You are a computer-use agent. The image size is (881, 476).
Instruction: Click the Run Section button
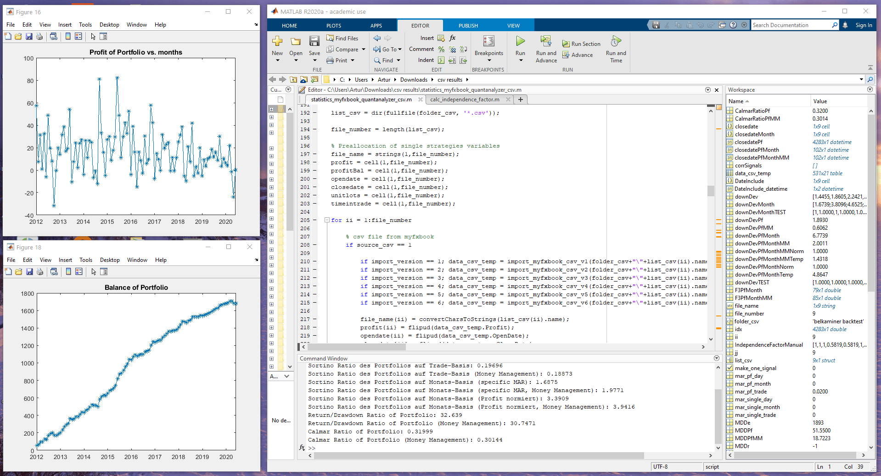pyautogui.click(x=581, y=44)
